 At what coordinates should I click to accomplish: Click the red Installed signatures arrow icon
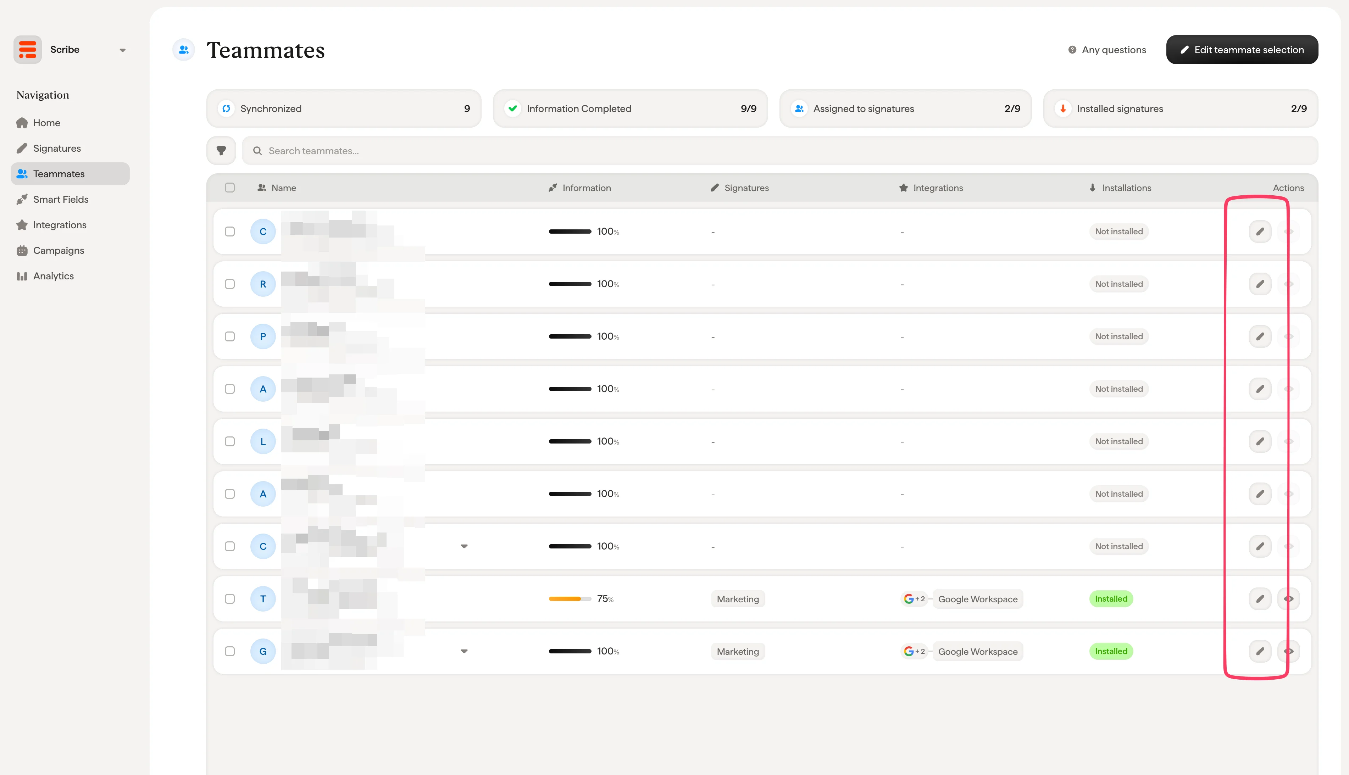coord(1063,108)
